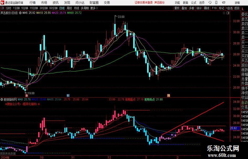Open the 选项 menu
This screenshot has height=159, width=248.
point(202,3)
